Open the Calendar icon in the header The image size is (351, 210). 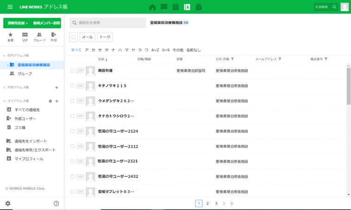(x=175, y=7)
